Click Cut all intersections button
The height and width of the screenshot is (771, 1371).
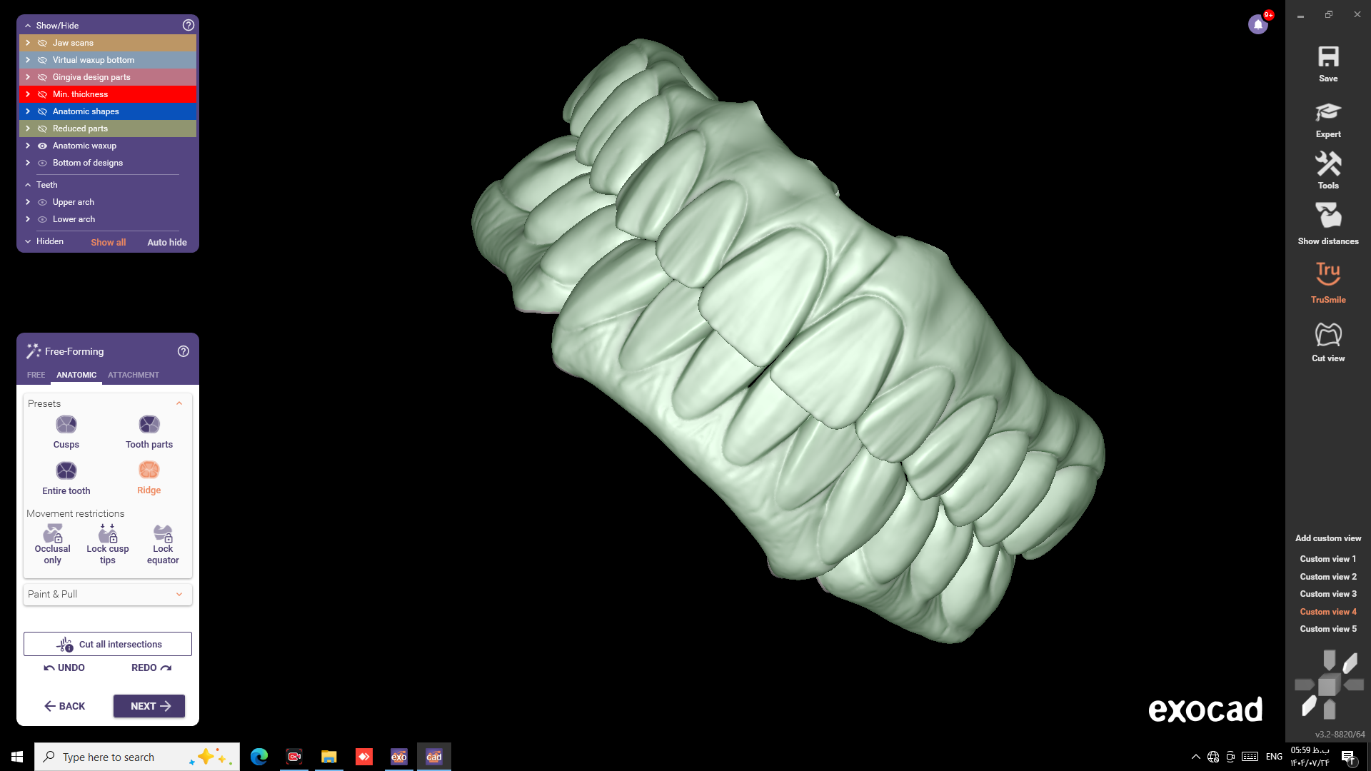[108, 644]
